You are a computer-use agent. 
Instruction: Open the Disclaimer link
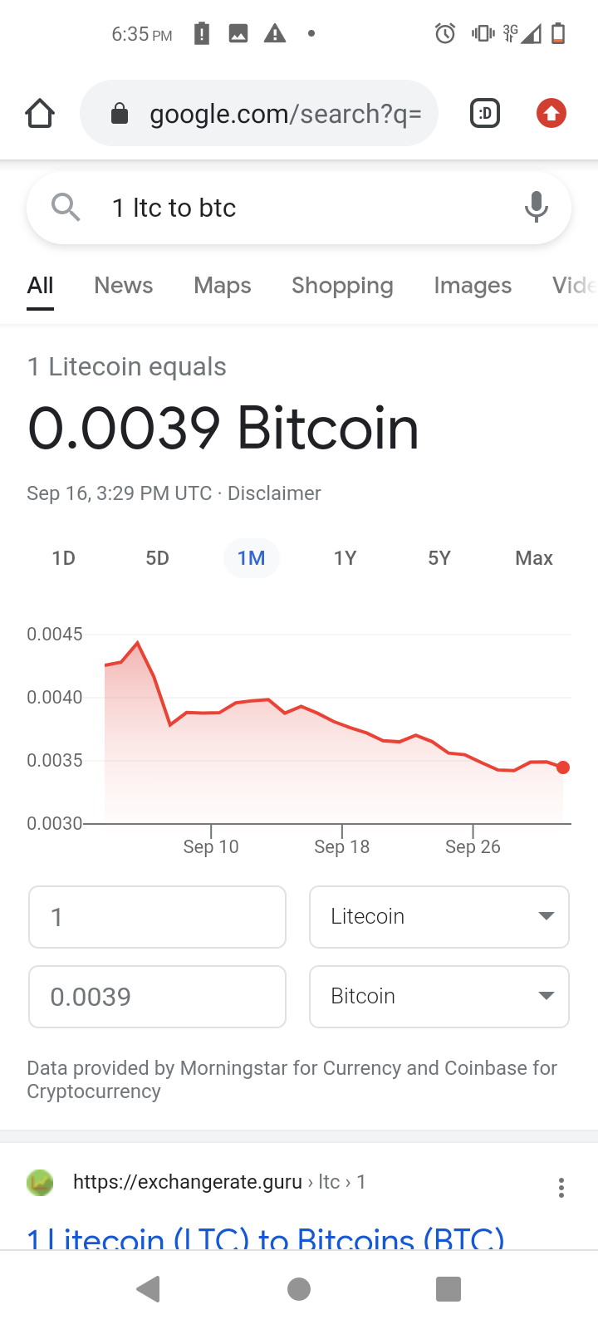pos(274,493)
